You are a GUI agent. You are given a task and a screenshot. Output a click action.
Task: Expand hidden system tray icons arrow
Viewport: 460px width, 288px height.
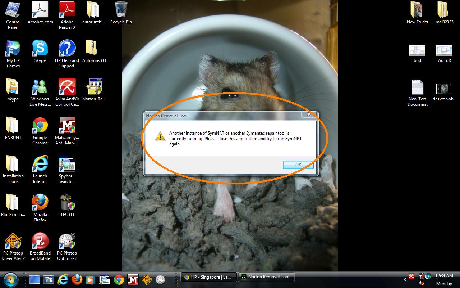(x=405, y=280)
